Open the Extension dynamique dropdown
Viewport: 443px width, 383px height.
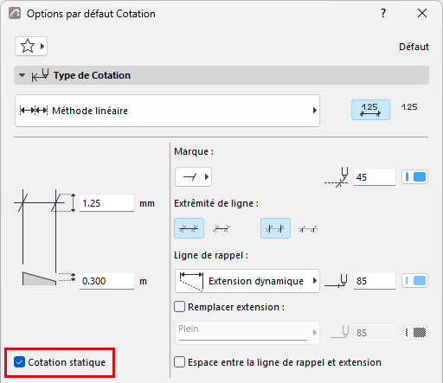[x=247, y=281]
